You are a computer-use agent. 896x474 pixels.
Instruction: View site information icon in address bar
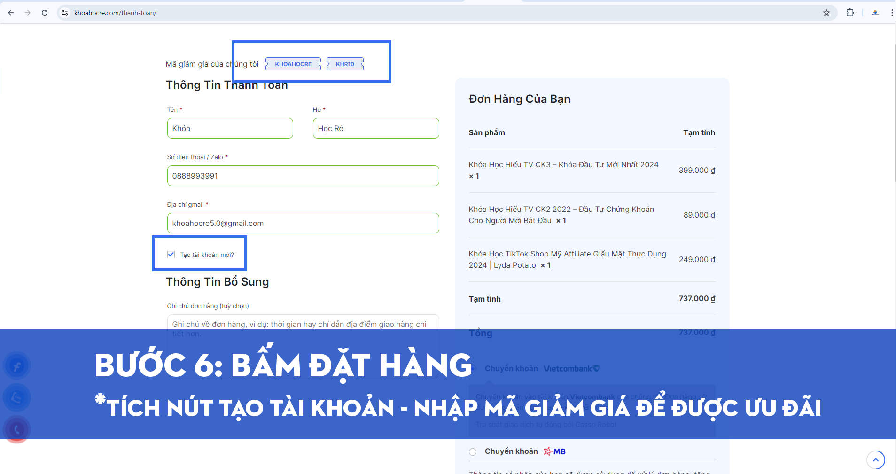coord(65,13)
